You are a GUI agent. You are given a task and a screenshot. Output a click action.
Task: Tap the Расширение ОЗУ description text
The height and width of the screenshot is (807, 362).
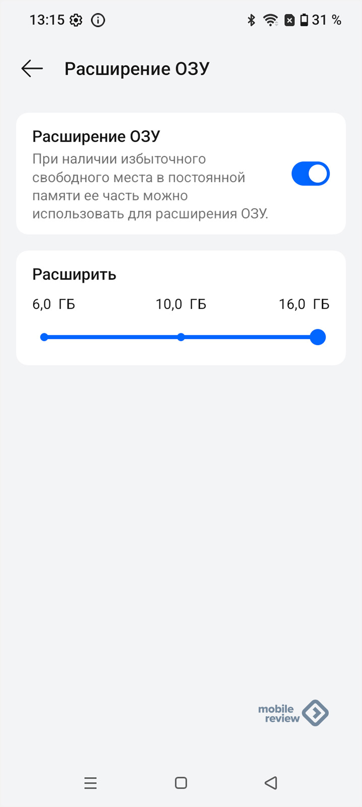click(x=150, y=187)
